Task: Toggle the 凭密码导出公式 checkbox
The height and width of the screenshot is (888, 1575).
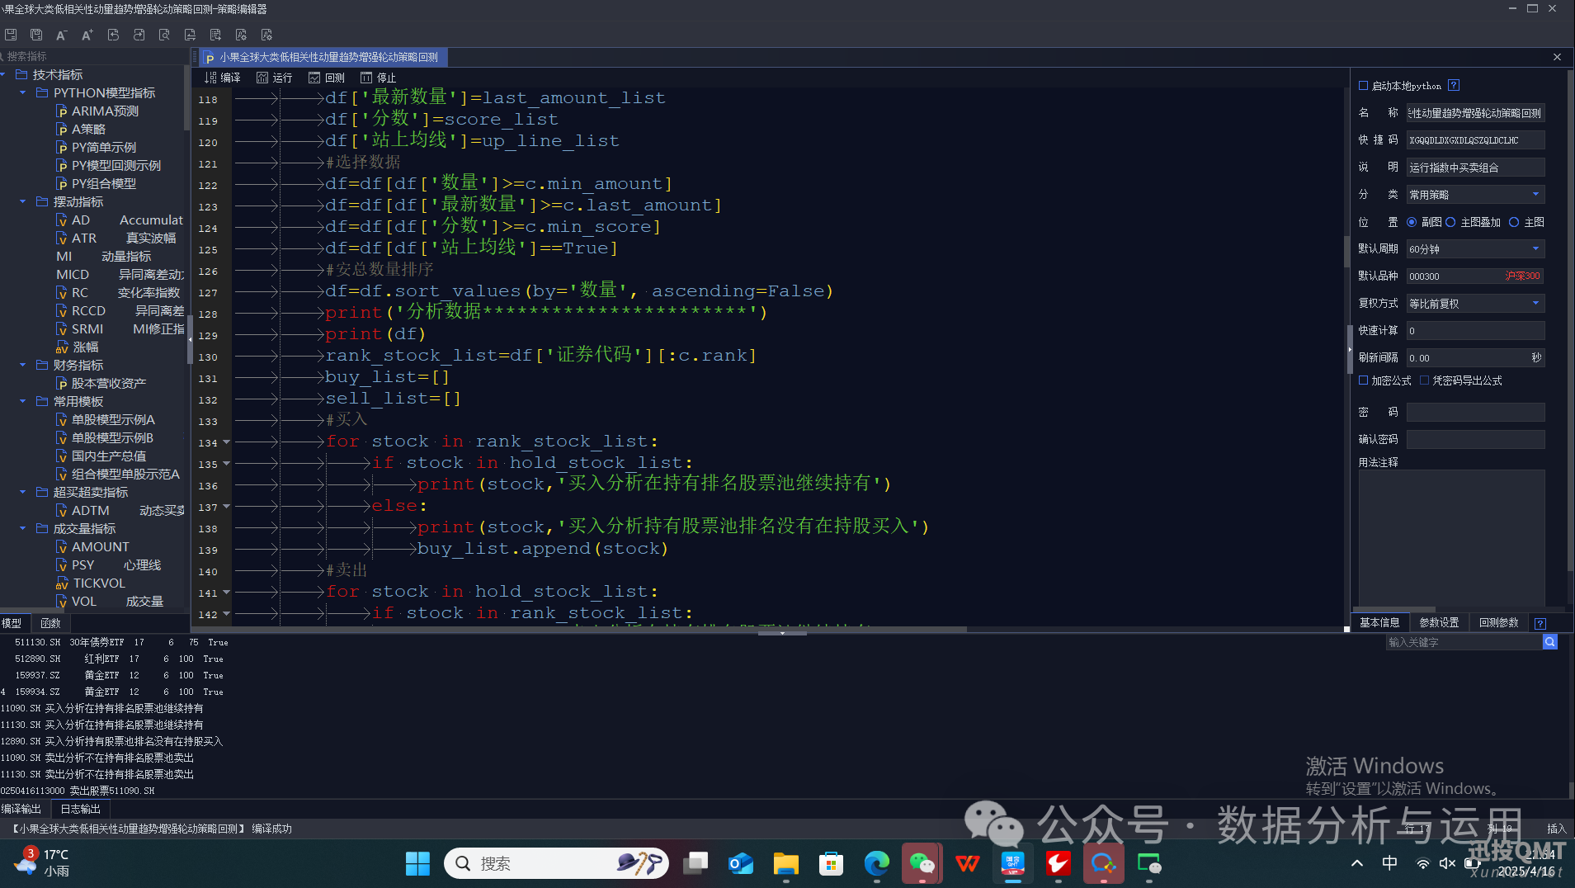Action: pos(1425,380)
